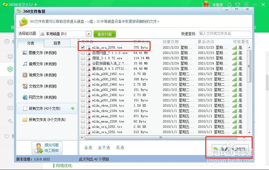Click the web page IE category icon
The height and width of the screenshot is (170, 269).
coord(25,97)
